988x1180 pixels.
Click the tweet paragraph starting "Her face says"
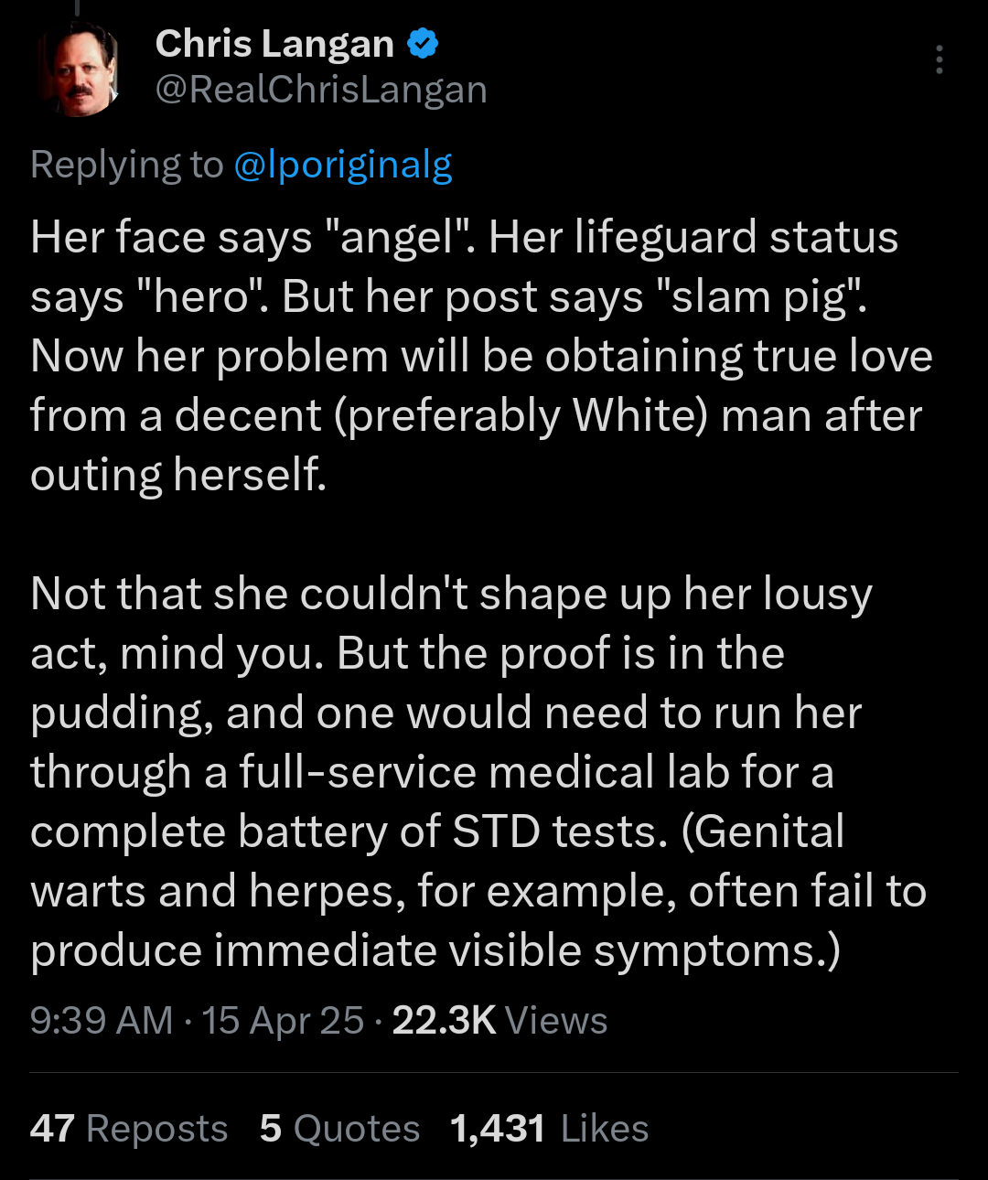coord(481,356)
